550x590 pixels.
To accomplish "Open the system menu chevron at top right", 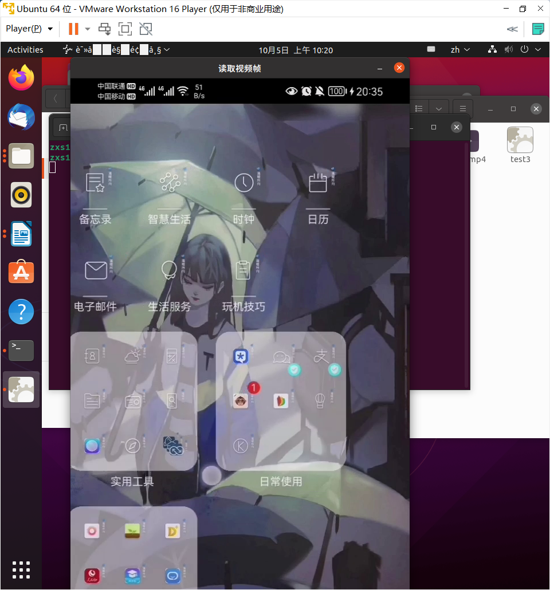I will (x=538, y=50).
